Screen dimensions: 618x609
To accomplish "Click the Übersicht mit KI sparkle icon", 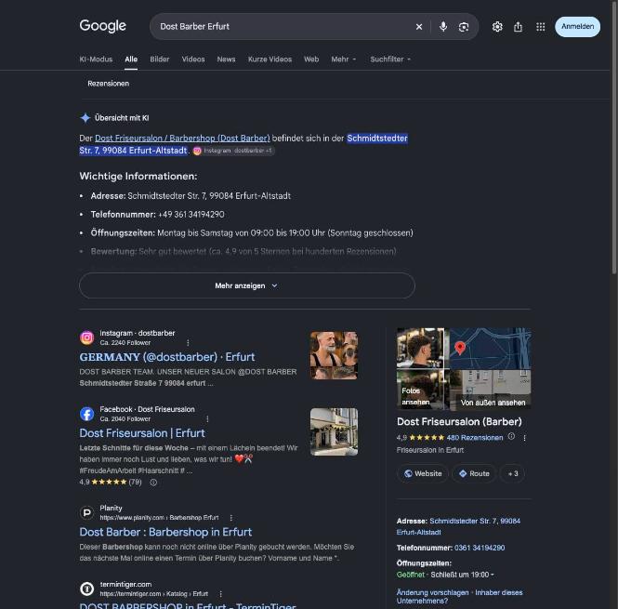I will pos(85,118).
